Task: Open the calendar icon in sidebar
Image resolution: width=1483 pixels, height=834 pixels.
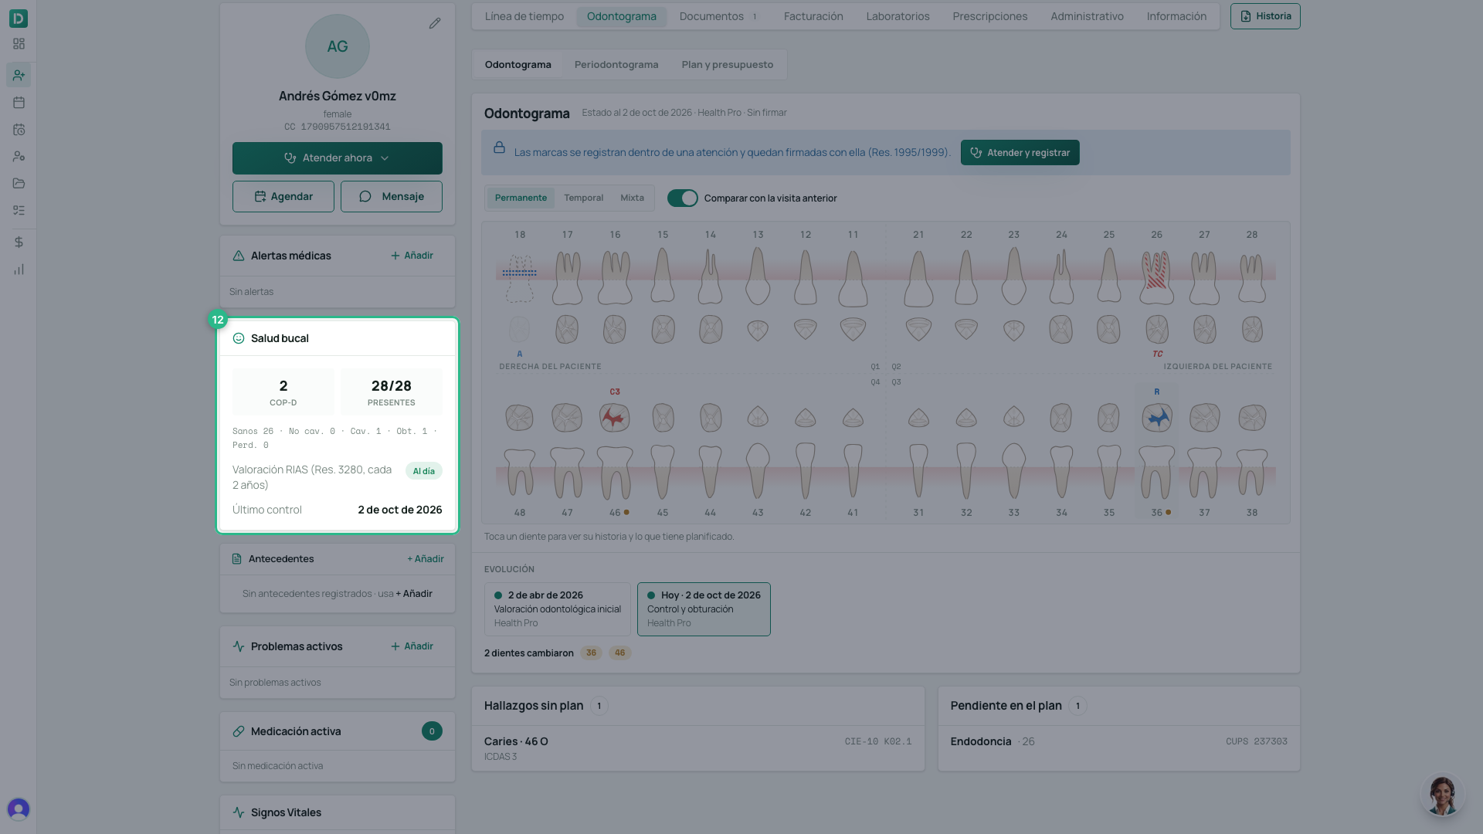Action: [19, 102]
